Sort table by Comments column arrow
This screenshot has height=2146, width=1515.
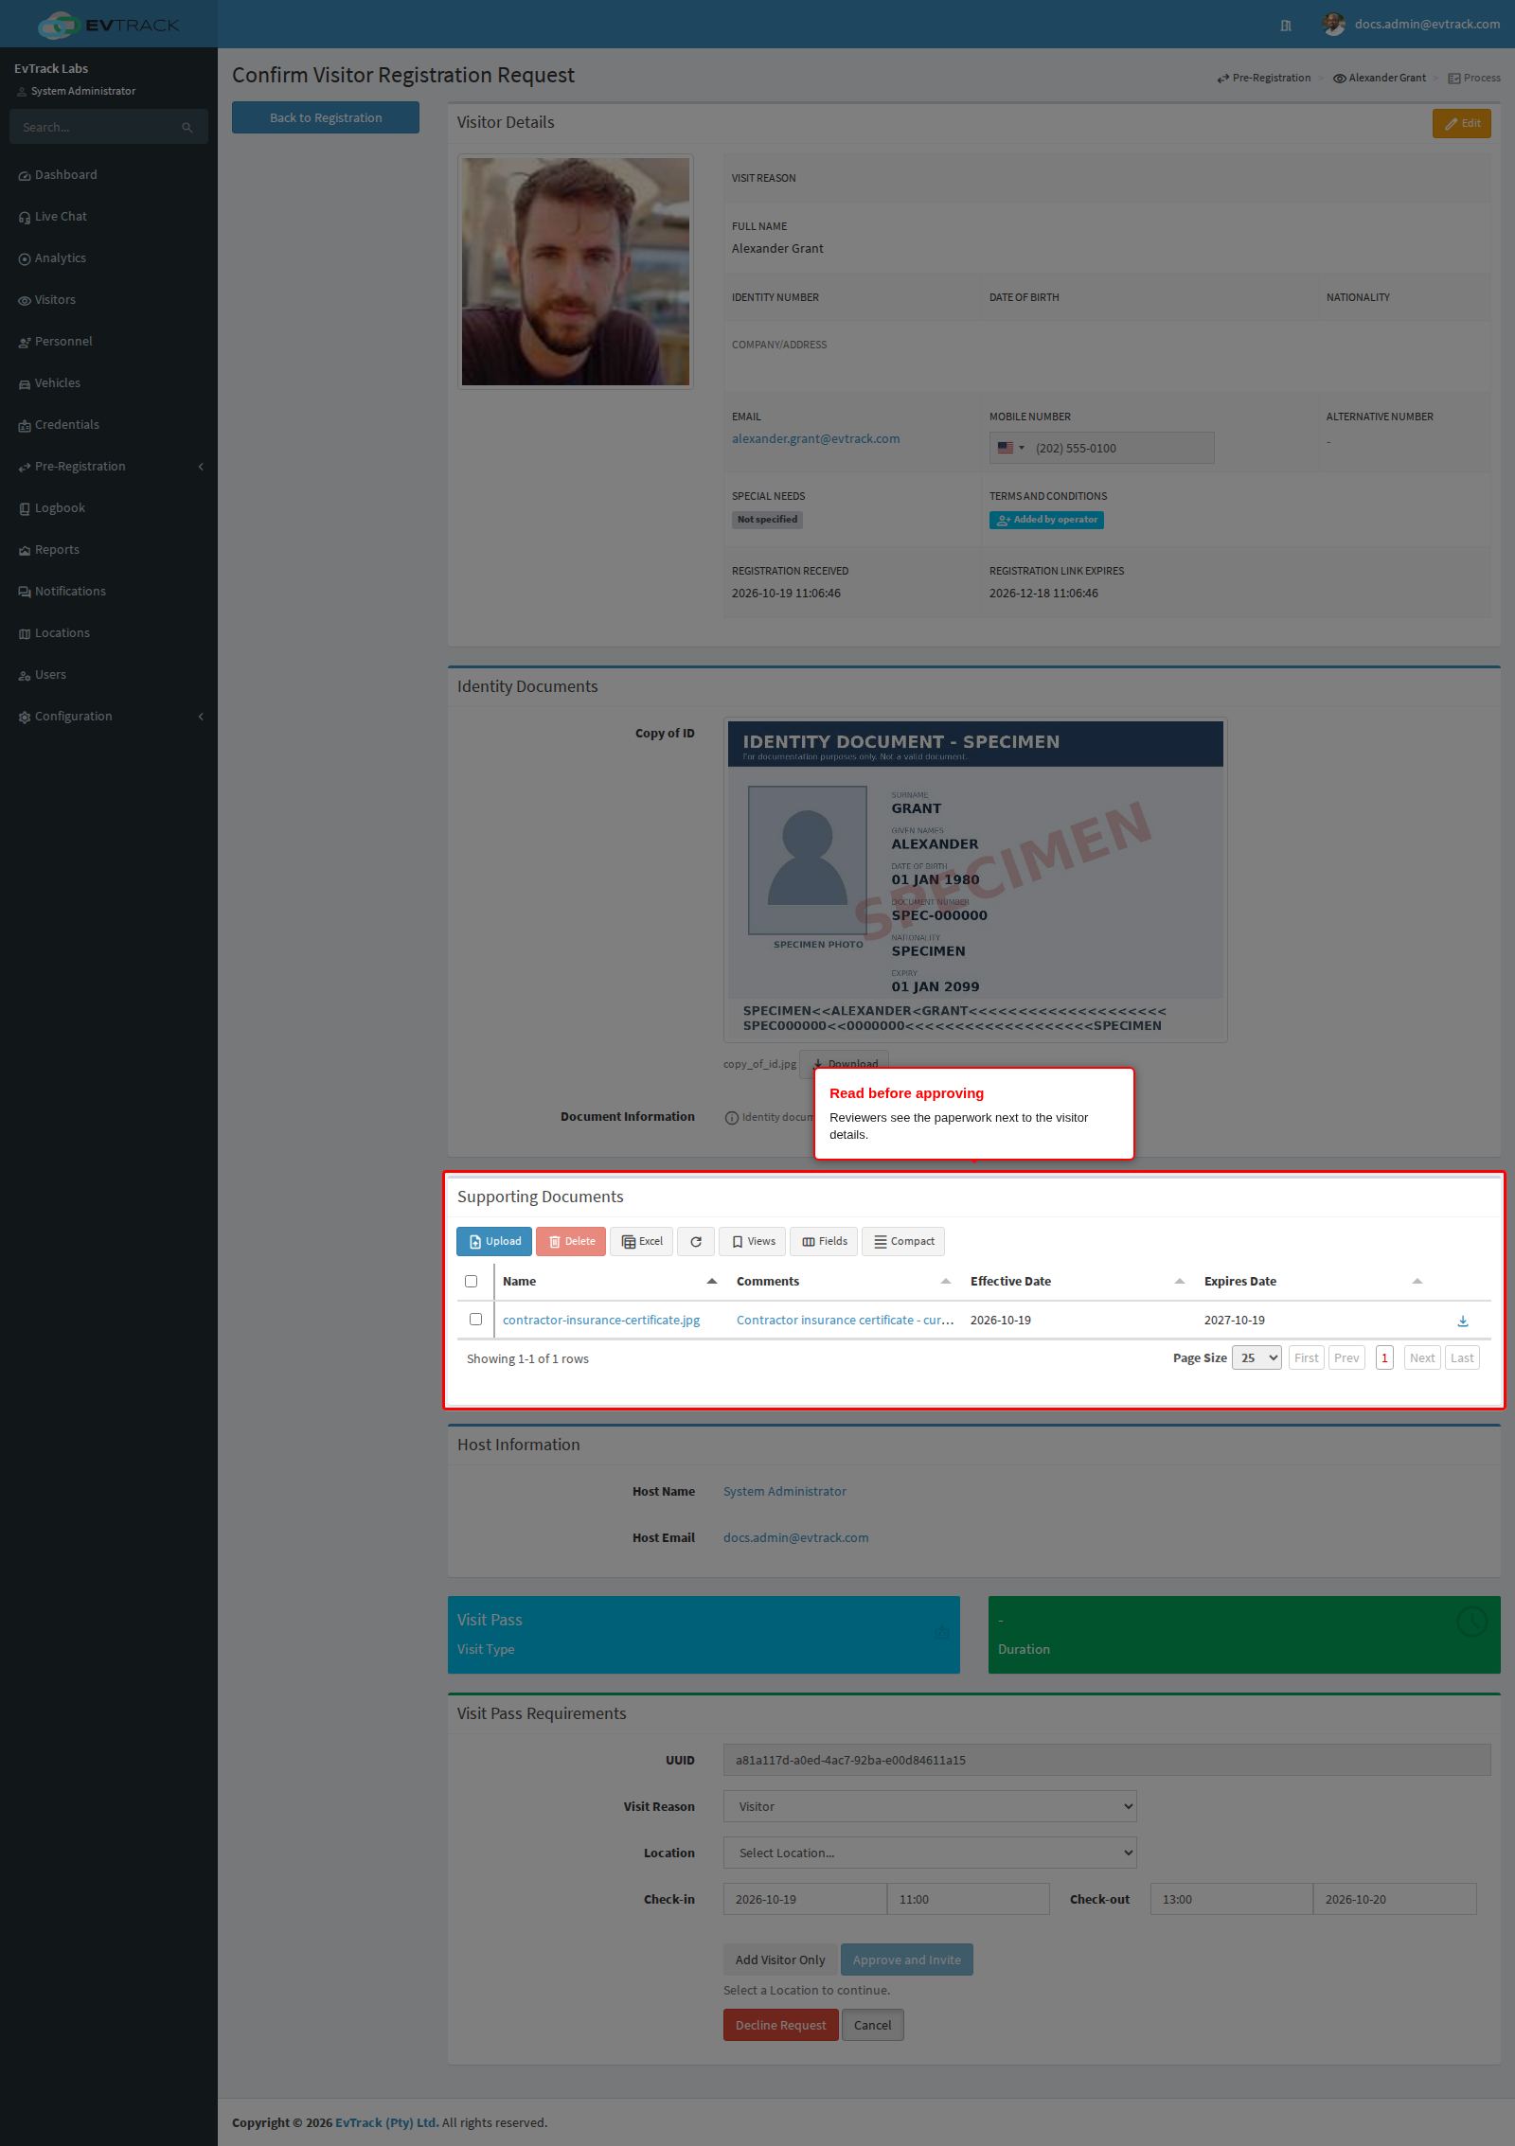click(x=946, y=1282)
